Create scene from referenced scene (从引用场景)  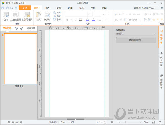pos(27,16)
